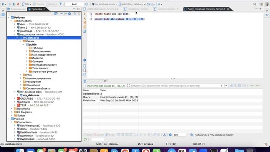270x152 pixels.
Task: Expand the jirastorage connection
Action: 15,31
